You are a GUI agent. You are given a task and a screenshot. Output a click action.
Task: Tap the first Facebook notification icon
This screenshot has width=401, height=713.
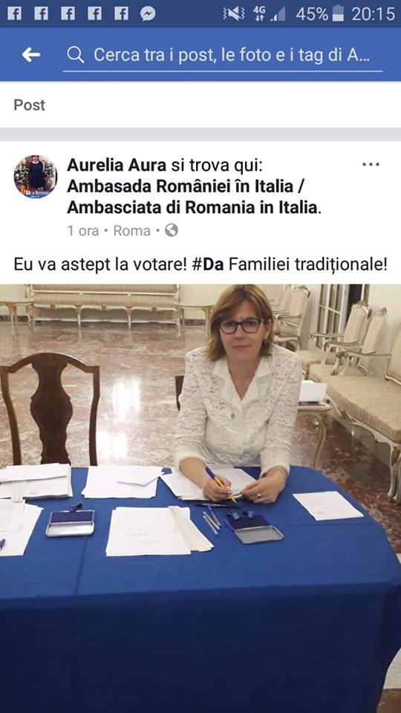15,13
